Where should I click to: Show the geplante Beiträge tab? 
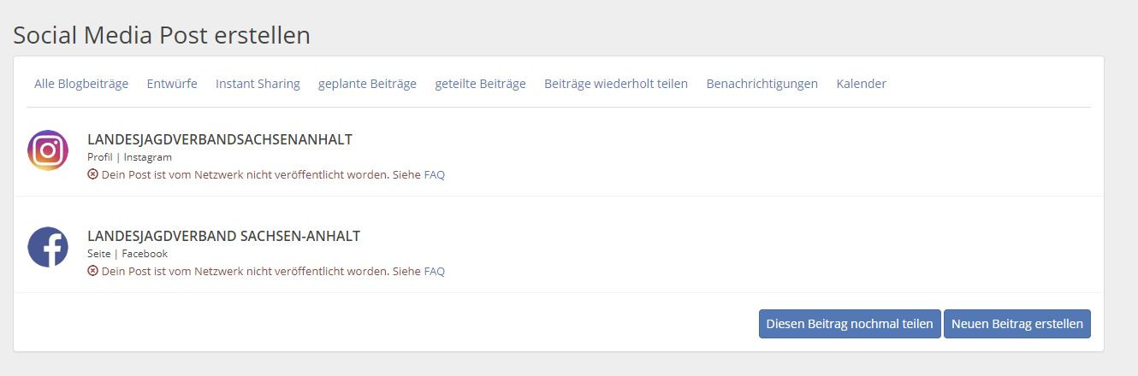coord(367,84)
